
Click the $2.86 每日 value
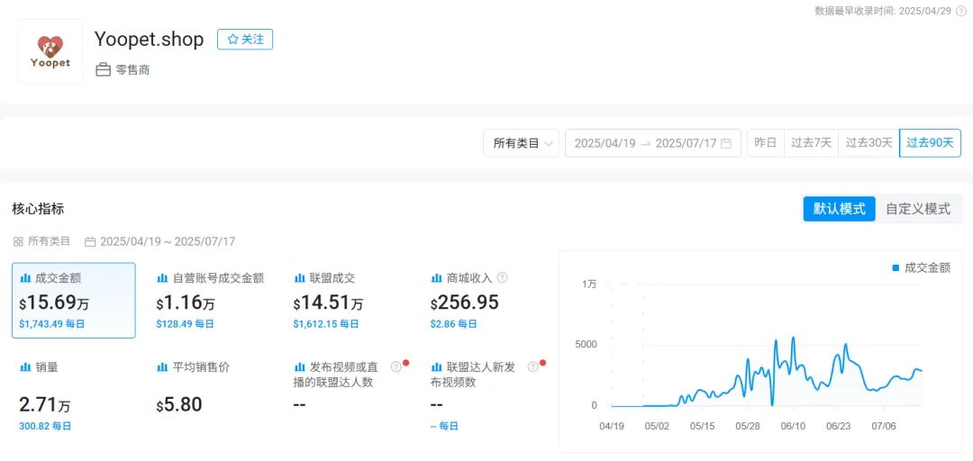(453, 324)
